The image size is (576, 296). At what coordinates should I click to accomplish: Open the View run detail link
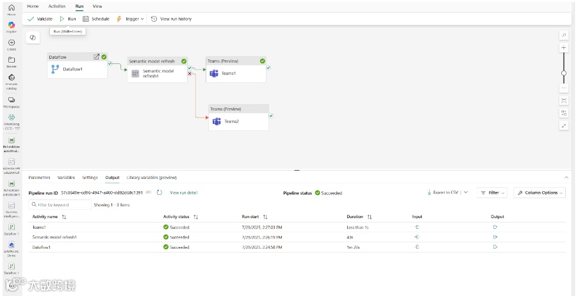184,192
